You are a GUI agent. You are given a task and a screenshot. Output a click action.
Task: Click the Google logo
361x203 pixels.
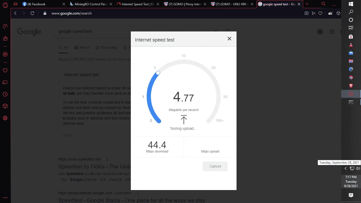[x=29, y=32]
